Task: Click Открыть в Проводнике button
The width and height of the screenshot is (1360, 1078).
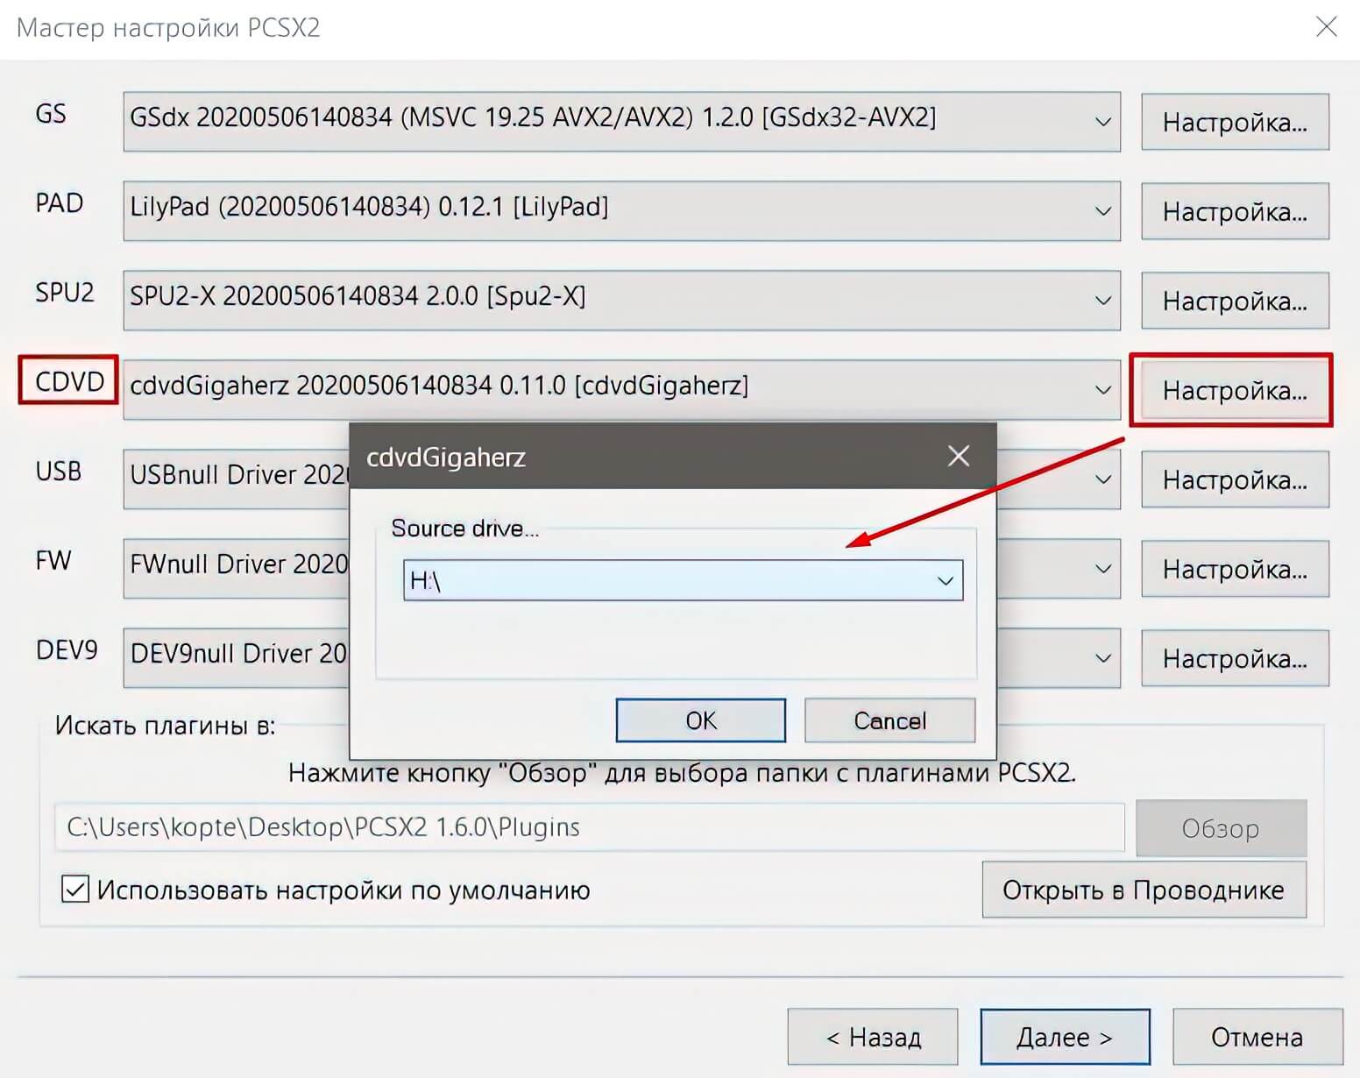Action: [x=1143, y=890]
